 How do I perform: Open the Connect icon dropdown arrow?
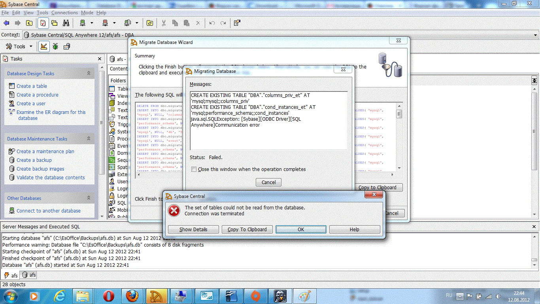[92, 23]
